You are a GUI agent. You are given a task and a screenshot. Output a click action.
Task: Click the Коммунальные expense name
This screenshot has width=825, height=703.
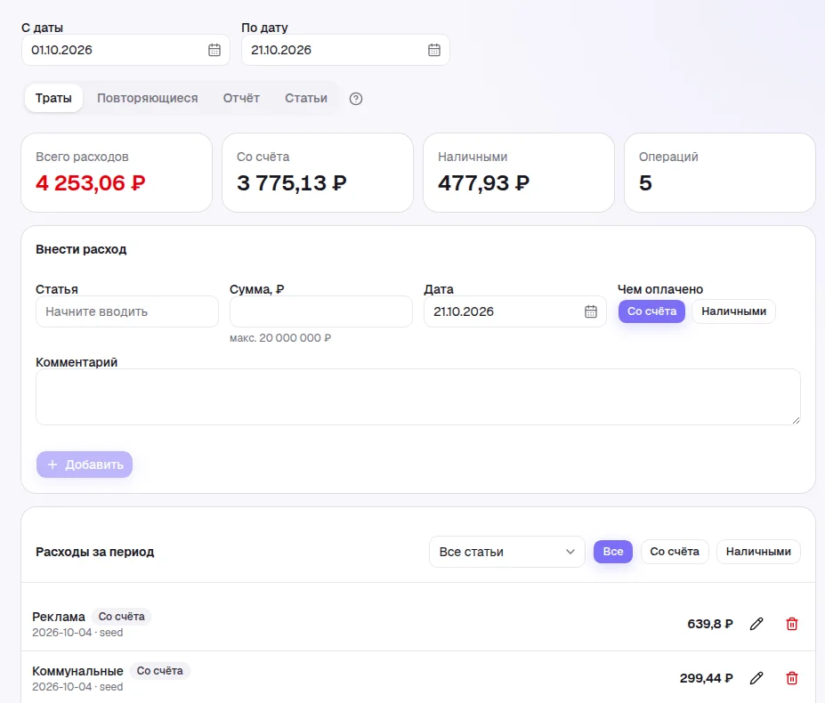77,671
